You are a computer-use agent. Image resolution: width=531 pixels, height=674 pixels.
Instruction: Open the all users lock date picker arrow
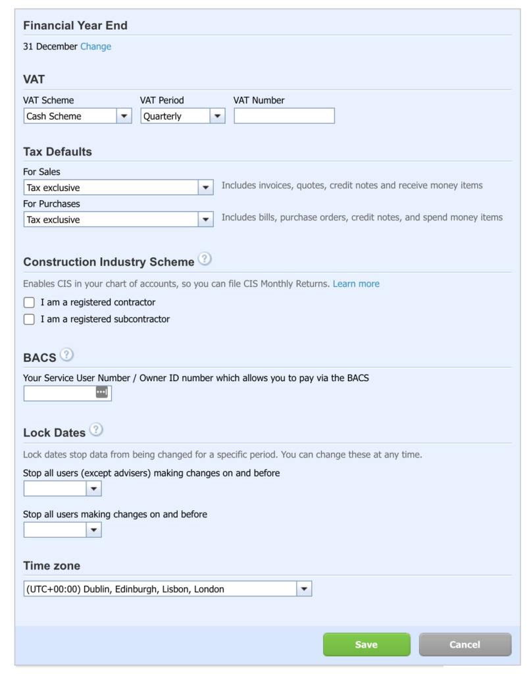point(93,530)
